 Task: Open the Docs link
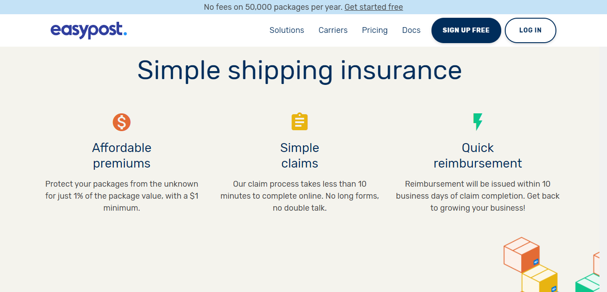tap(411, 30)
